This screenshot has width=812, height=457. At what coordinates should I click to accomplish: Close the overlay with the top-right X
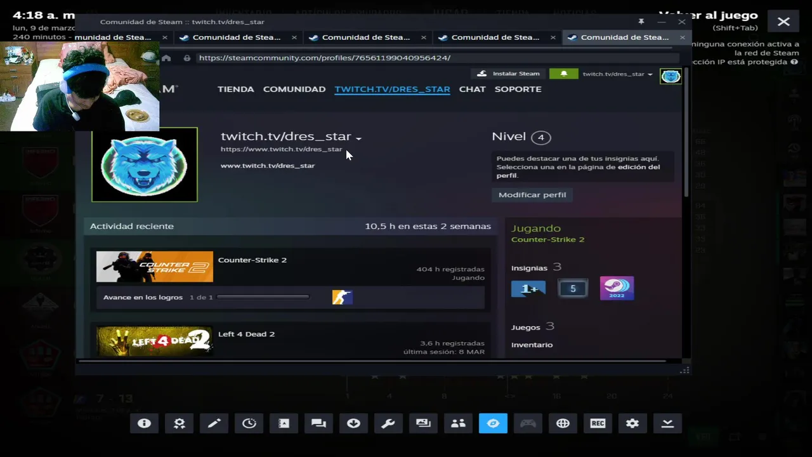click(x=783, y=22)
